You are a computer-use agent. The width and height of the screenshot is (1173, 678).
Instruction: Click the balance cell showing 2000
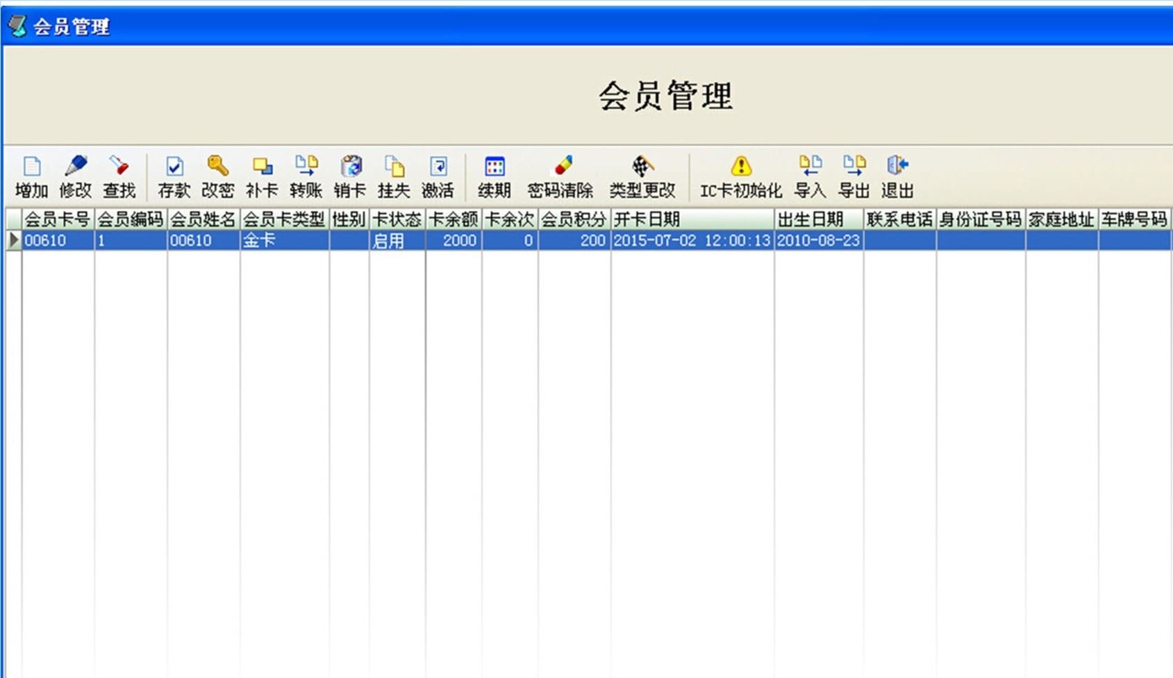click(x=454, y=241)
